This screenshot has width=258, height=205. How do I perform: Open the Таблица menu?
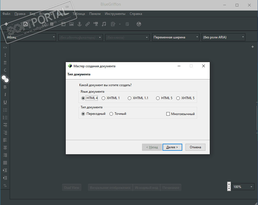click(x=79, y=14)
